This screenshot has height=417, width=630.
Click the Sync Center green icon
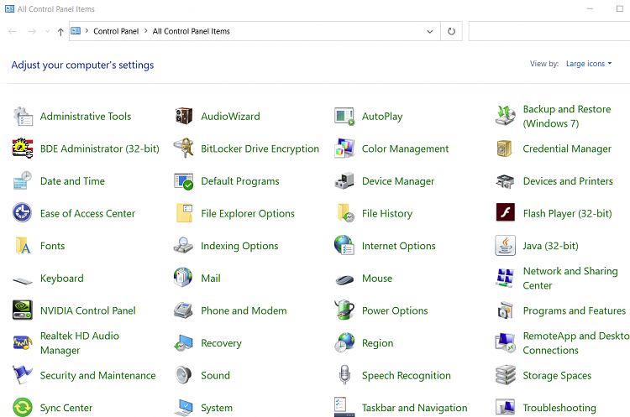tap(23, 408)
